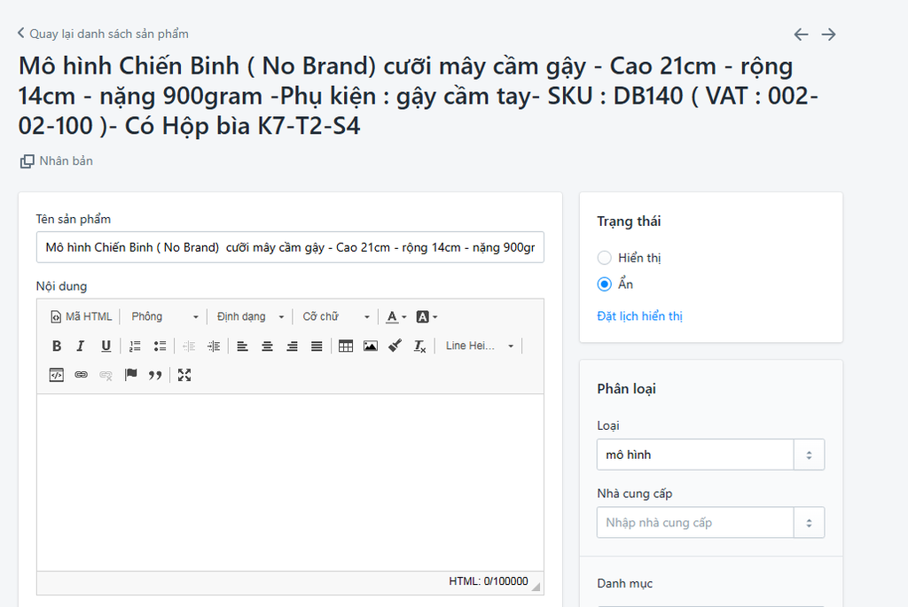Open the code snippet insert icon
This screenshot has width=908, height=607.
point(56,375)
